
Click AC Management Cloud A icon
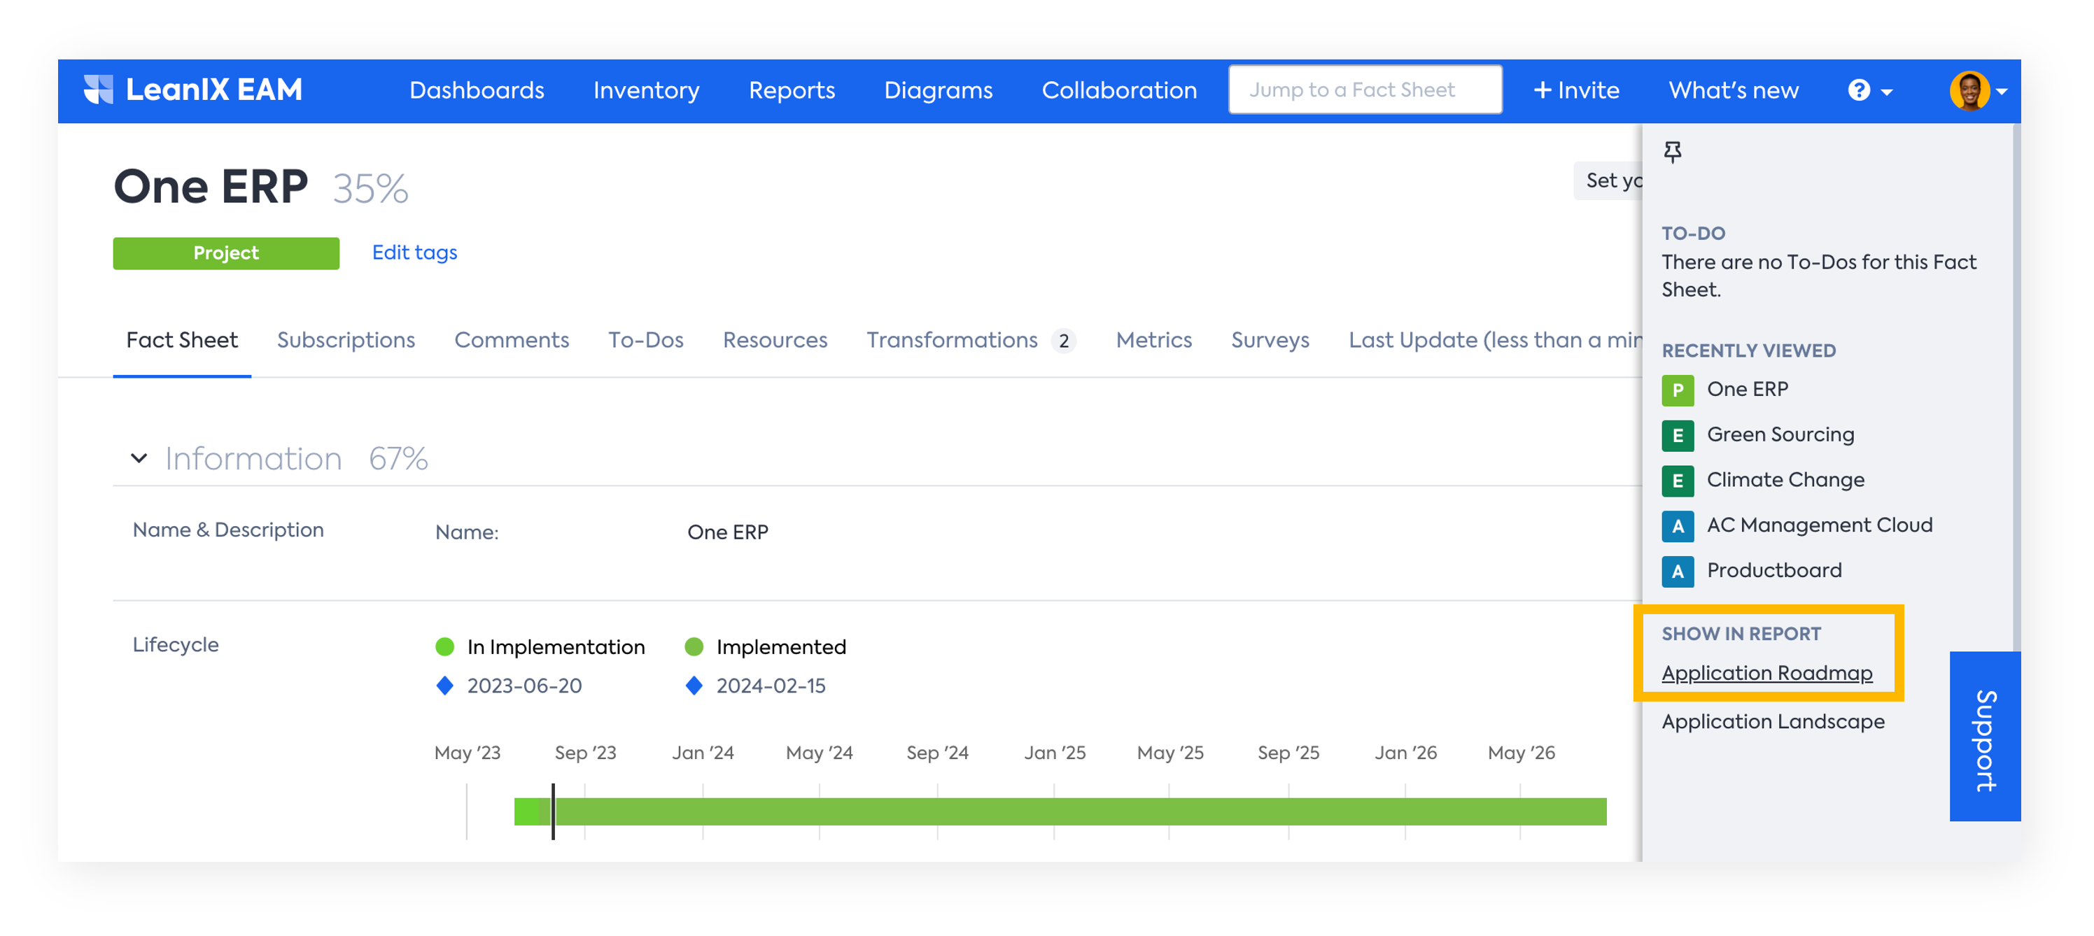[1678, 527]
